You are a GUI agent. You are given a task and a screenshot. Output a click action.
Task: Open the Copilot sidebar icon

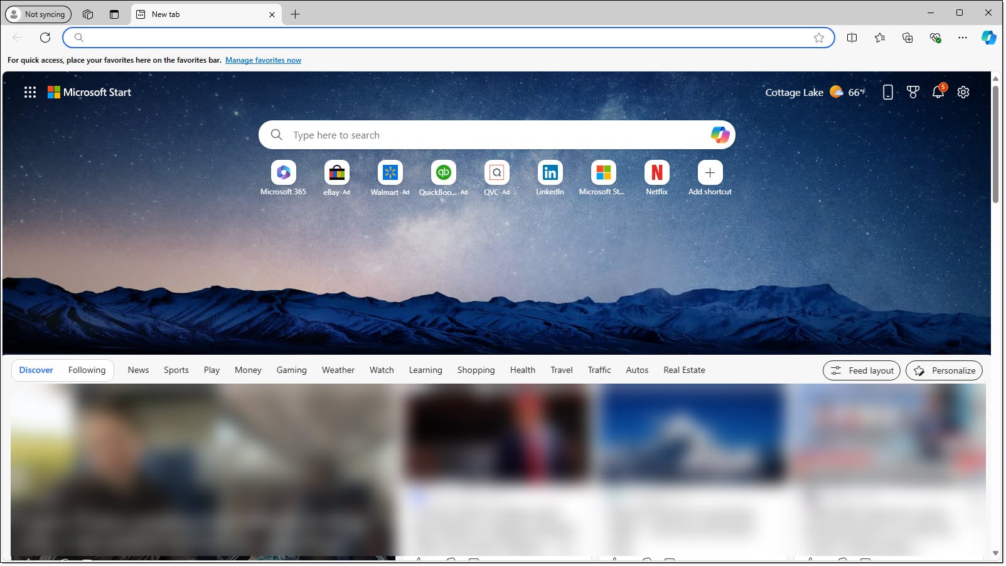pyautogui.click(x=989, y=38)
